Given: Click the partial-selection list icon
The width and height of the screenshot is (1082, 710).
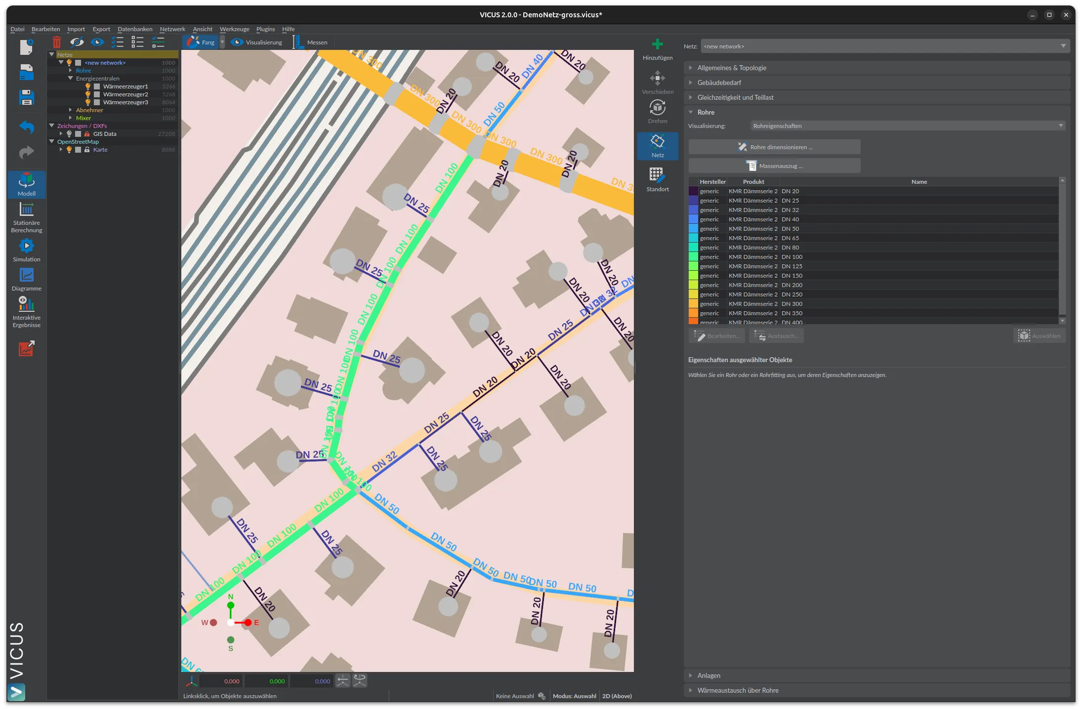Looking at the screenshot, I should coord(158,42).
